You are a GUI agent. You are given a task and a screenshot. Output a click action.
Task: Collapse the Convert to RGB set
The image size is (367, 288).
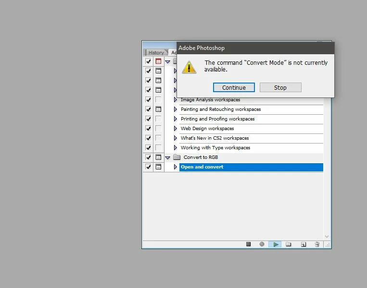167,157
